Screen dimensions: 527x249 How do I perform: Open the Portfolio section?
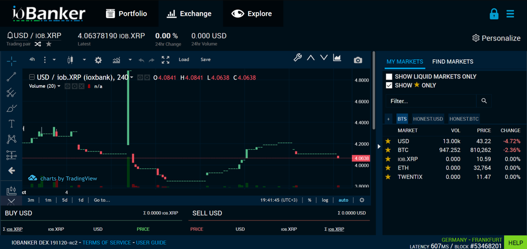(126, 14)
